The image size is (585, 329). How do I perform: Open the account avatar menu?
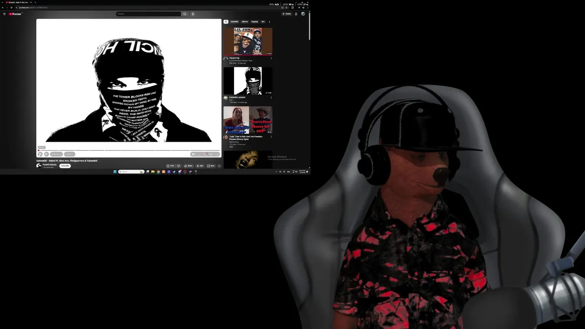(x=303, y=14)
